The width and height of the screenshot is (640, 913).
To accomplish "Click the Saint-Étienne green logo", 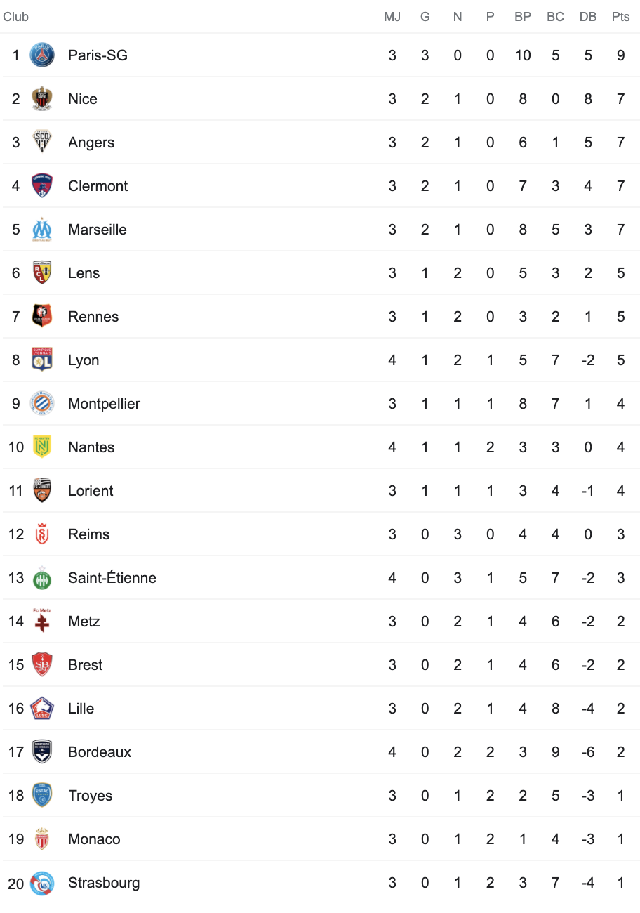I will click(x=42, y=577).
